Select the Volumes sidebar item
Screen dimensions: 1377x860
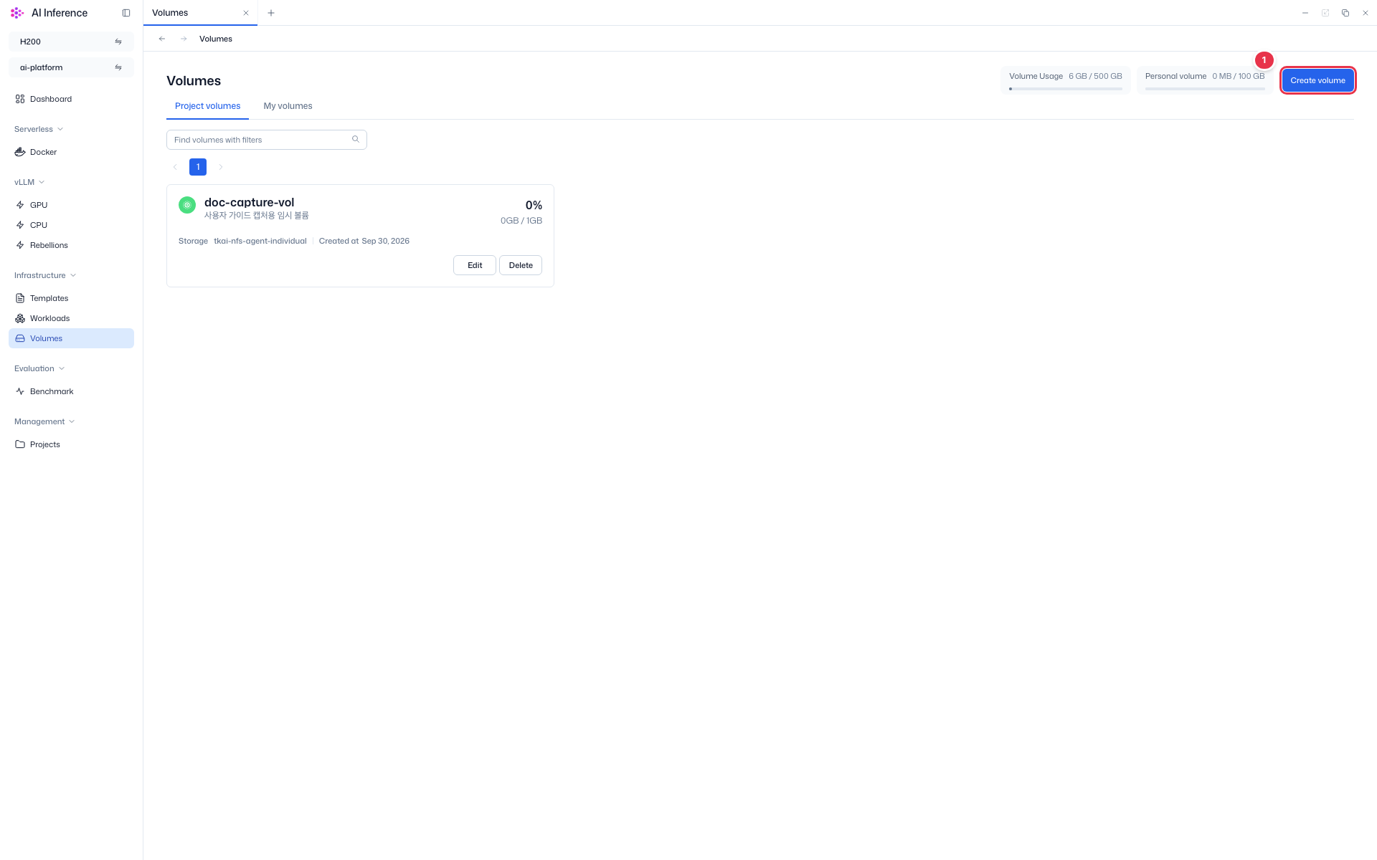[71, 338]
